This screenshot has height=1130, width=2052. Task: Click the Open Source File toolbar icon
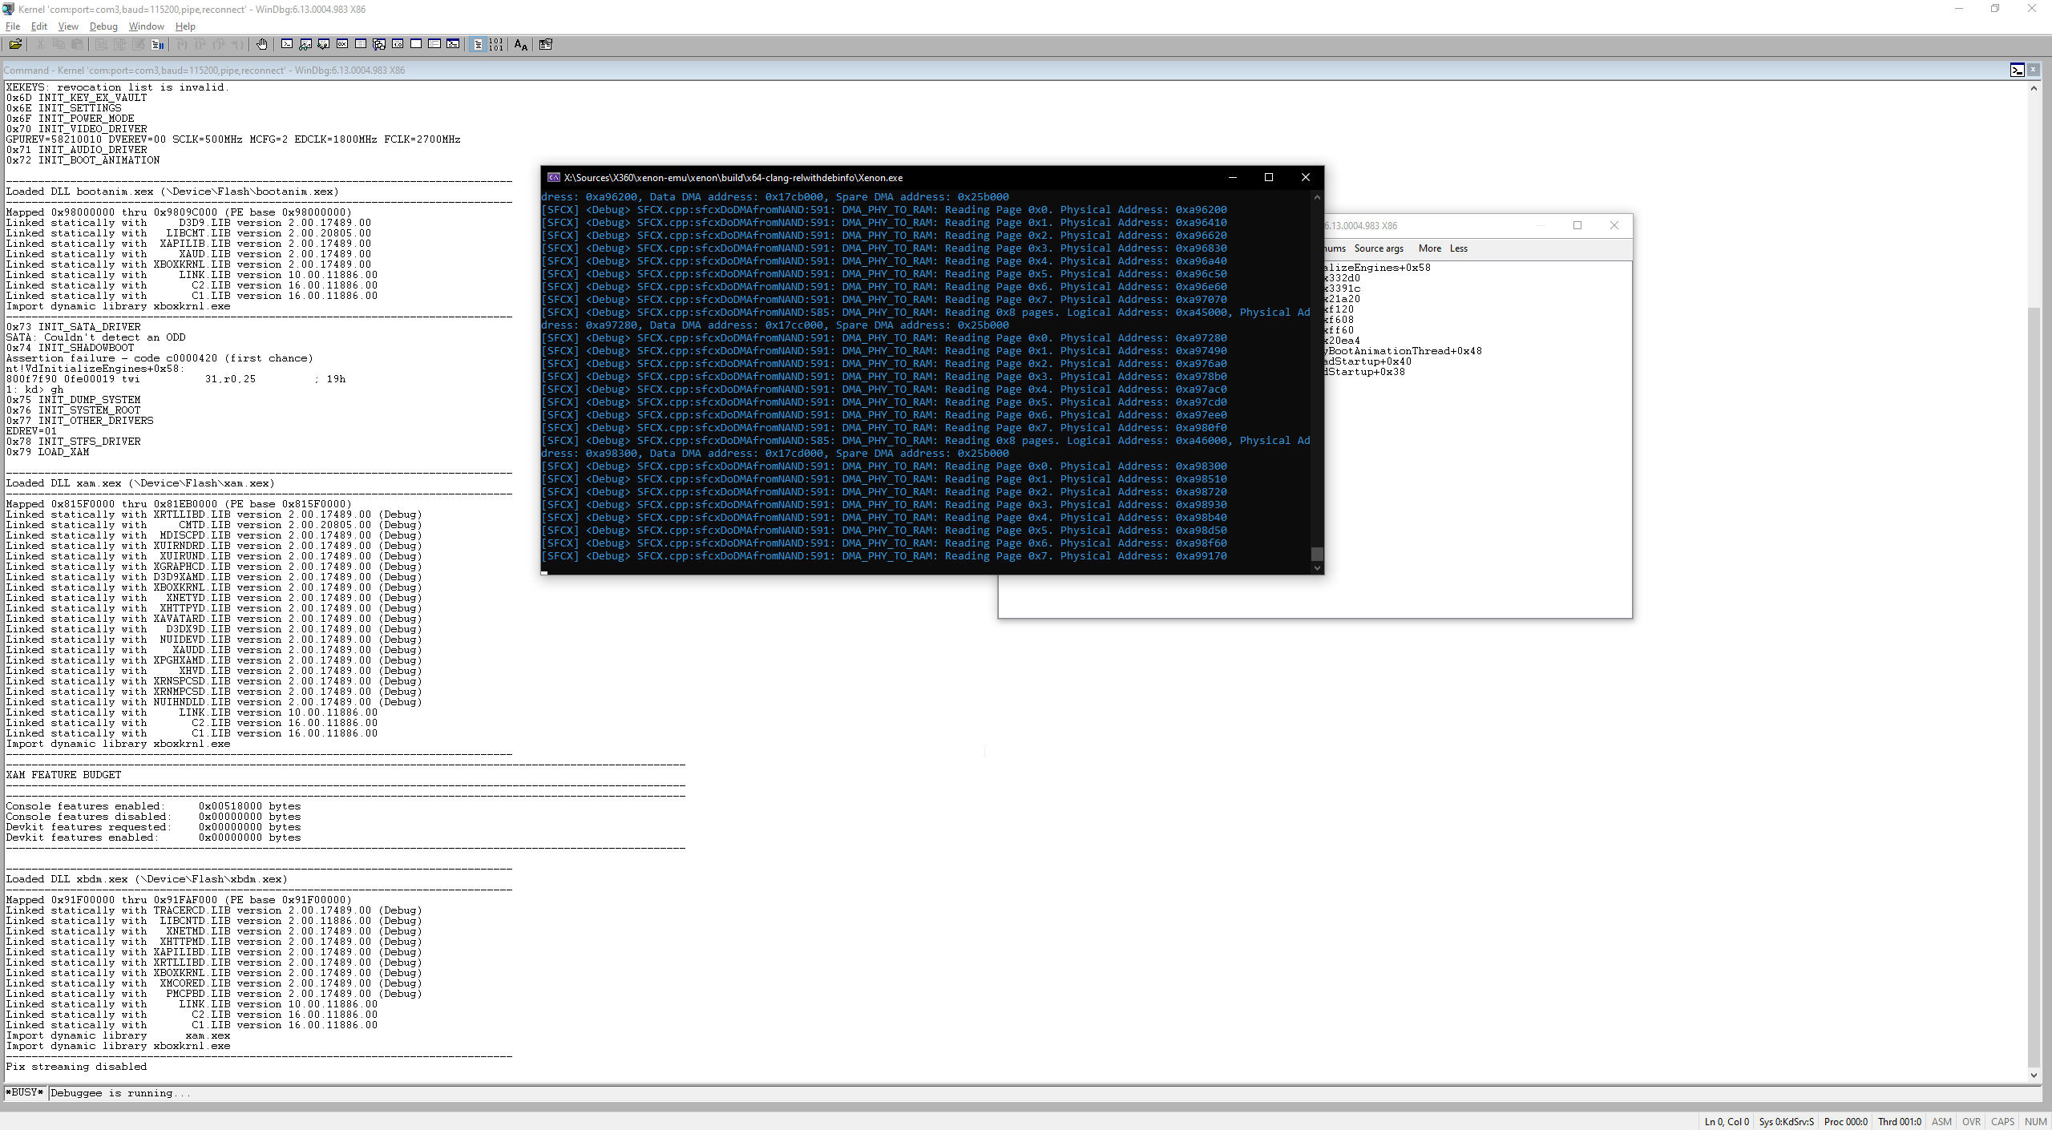(x=15, y=44)
